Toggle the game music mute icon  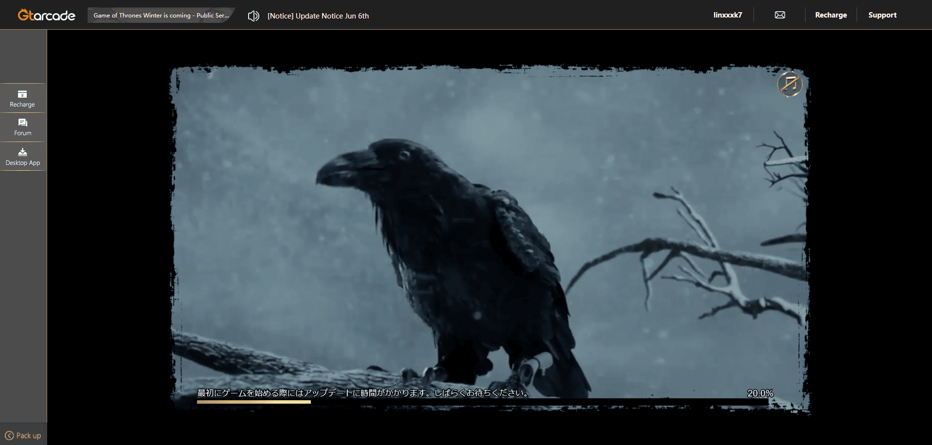pyautogui.click(x=789, y=84)
